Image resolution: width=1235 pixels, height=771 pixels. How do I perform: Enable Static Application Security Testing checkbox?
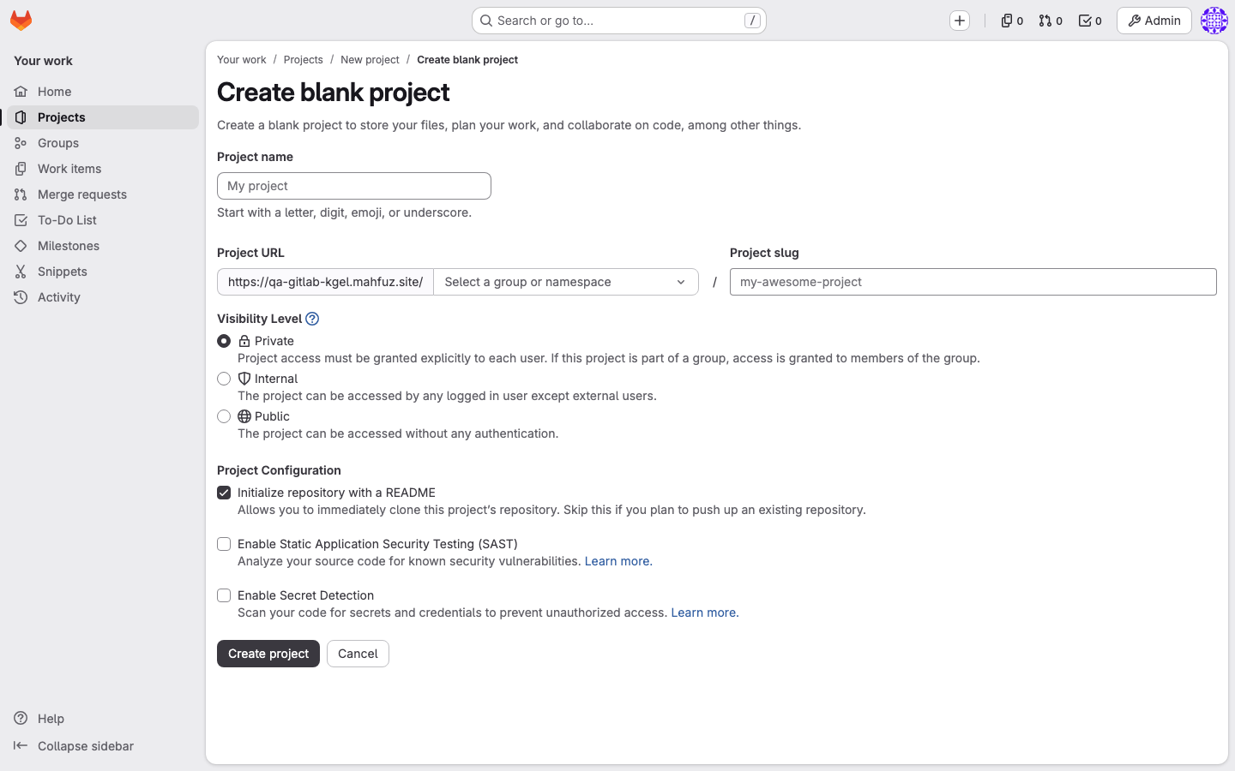224,544
